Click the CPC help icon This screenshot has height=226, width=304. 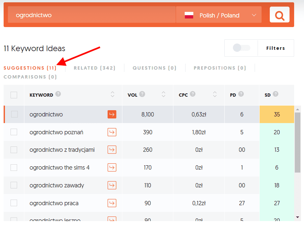click(x=192, y=94)
